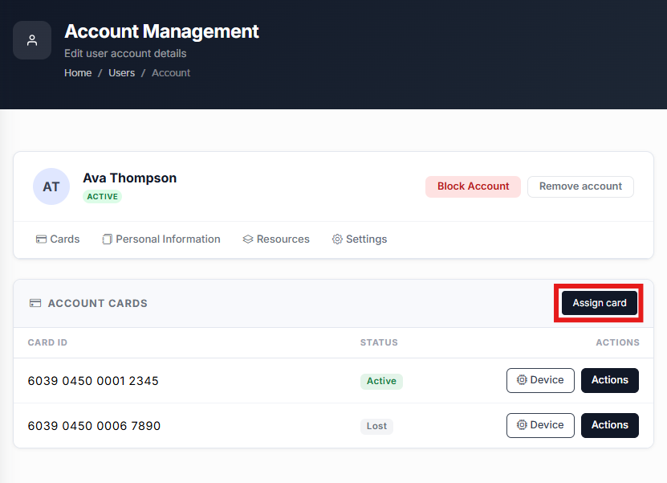Click the STATUS column header
Image resolution: width=667 pixels, height=483 pixels.
coord(379,342)
